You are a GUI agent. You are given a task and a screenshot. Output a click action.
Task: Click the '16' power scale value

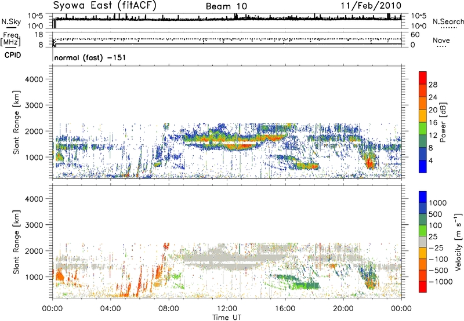pos(433,123)
